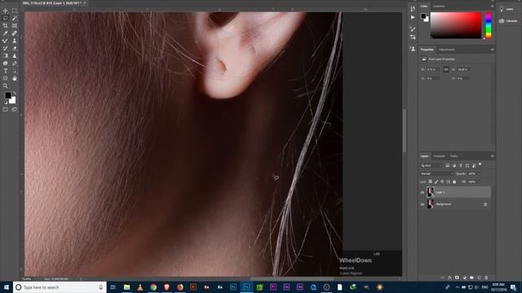This screenshot has height=293, width=522.
Task: Toggle link width and height
Action: 446,69
